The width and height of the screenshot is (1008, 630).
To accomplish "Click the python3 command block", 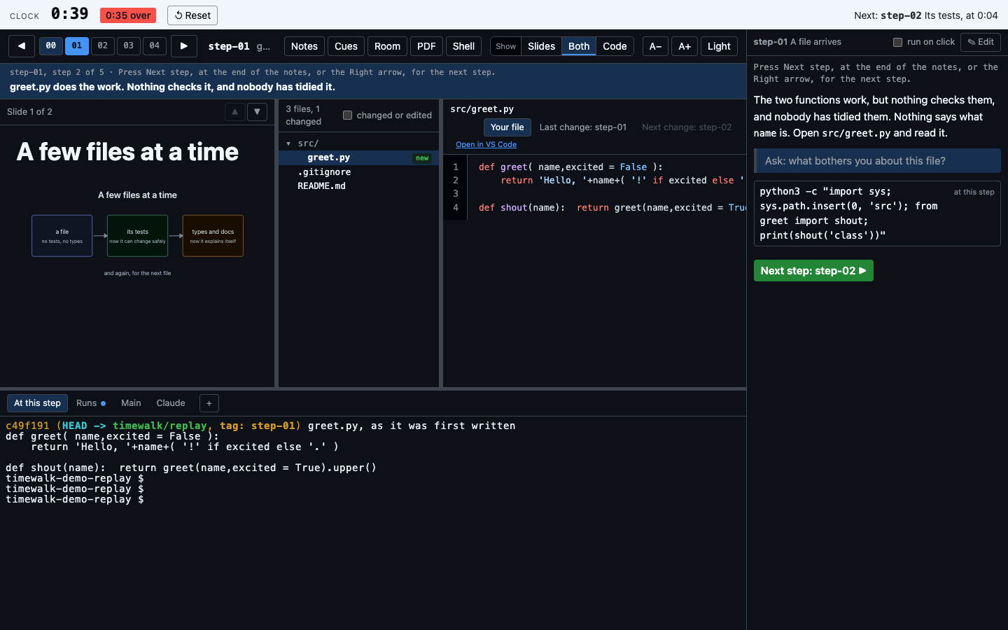I will click(x=877, y=213).
